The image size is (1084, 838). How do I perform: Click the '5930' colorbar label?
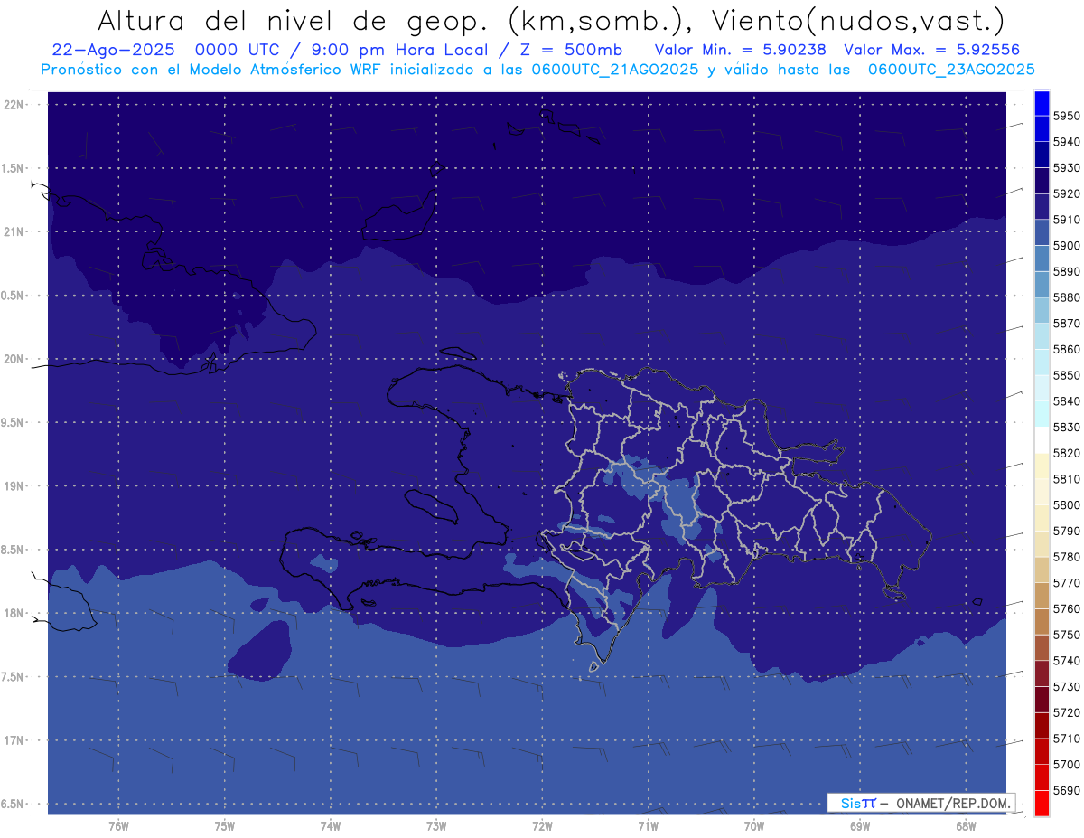pos(1067,168)
